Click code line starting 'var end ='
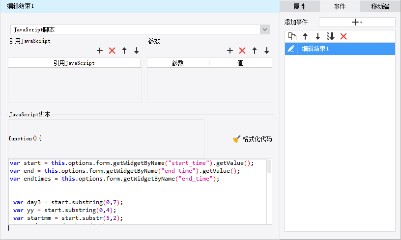This screenshot has height=240, width=401. 125,171
